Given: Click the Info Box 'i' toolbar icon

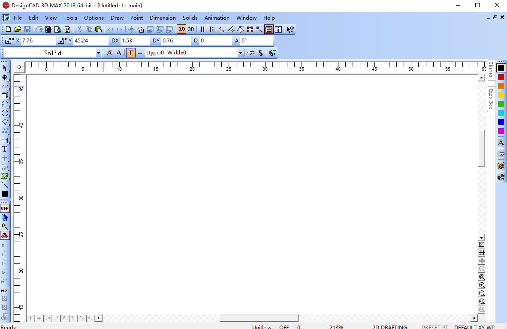Looking at the screenshot, I should [x=278, y=30].
